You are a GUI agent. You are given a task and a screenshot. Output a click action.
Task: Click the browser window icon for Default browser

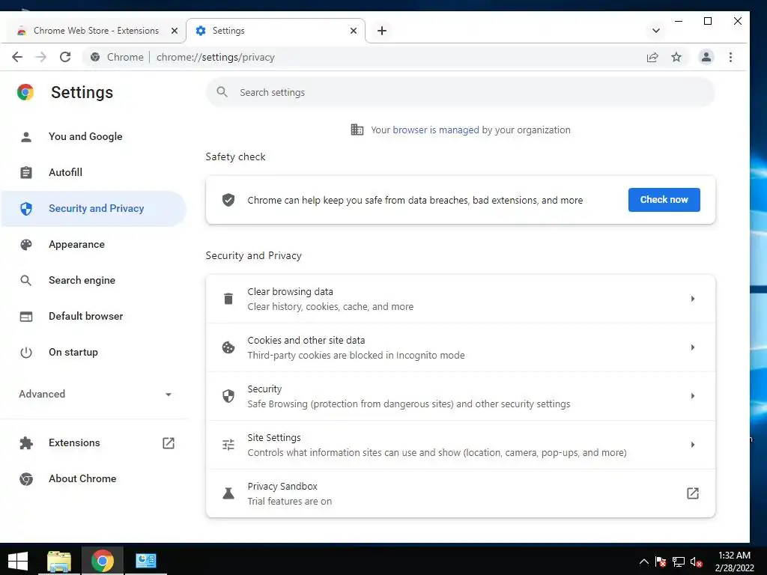click(26, 317)
